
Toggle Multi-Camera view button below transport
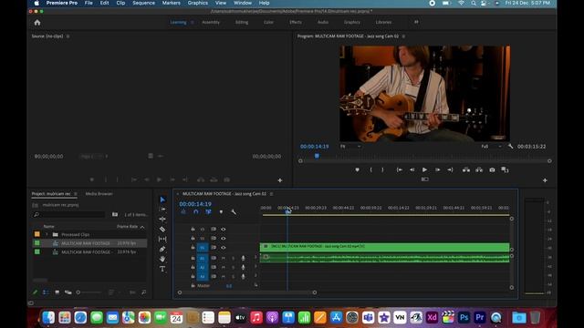(x=424, y=179)
